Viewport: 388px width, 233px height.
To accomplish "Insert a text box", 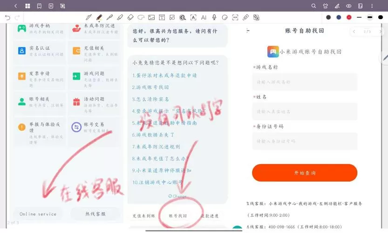I will coord(162,17).
